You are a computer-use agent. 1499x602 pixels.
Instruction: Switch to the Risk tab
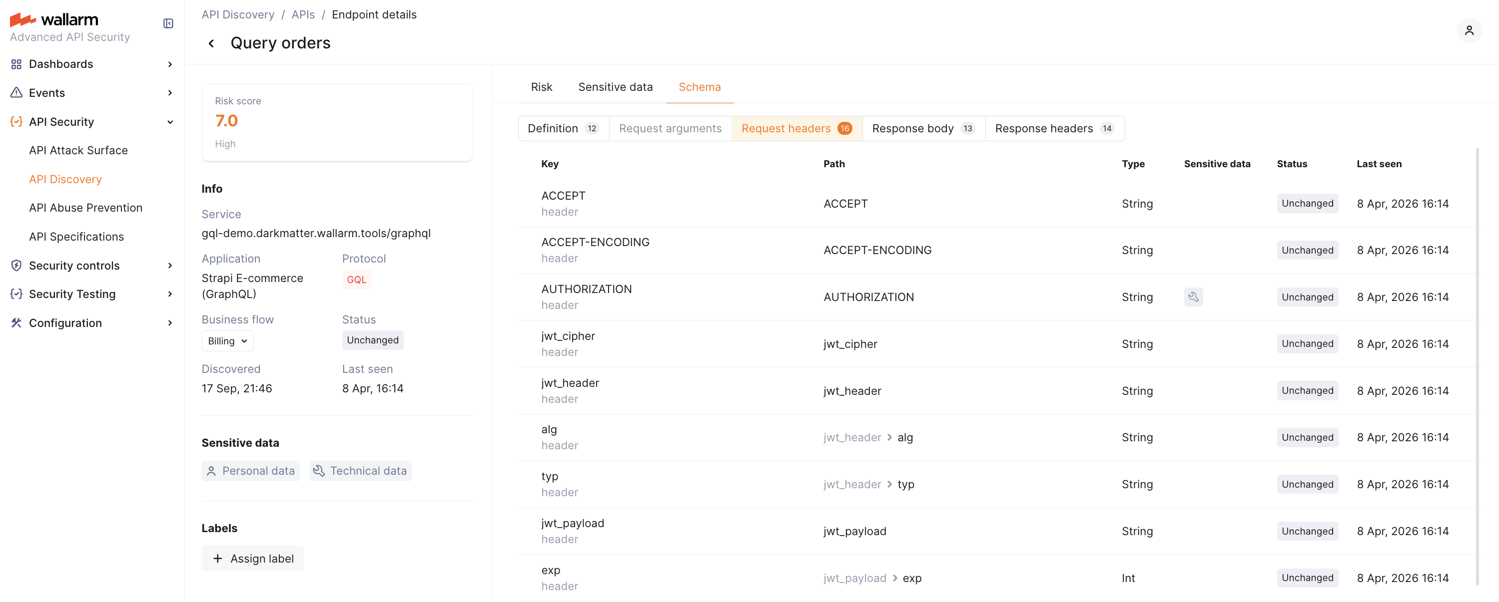541,86
